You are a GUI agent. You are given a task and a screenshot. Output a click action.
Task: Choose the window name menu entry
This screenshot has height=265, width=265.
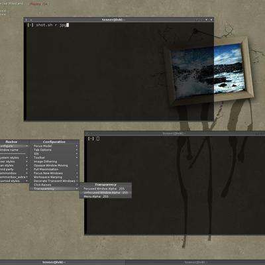15,150
